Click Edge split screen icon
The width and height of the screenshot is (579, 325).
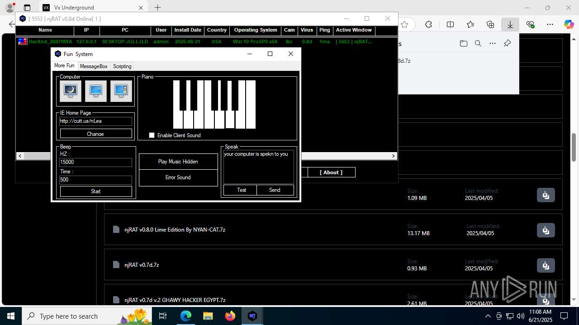pyautogui.click(x=450, y=24)
